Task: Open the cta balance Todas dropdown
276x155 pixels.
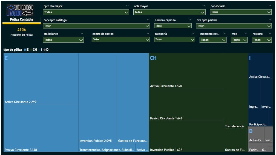Action: 63,40
